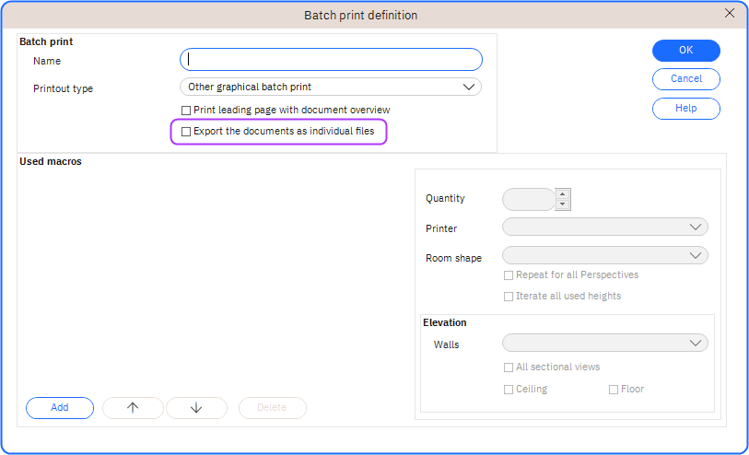749x455 pixels.
Task: Check Export the documents as individual files
Action: 186,132
